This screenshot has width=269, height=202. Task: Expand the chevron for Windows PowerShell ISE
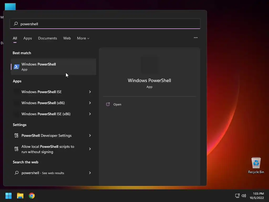tap(90, 92)
